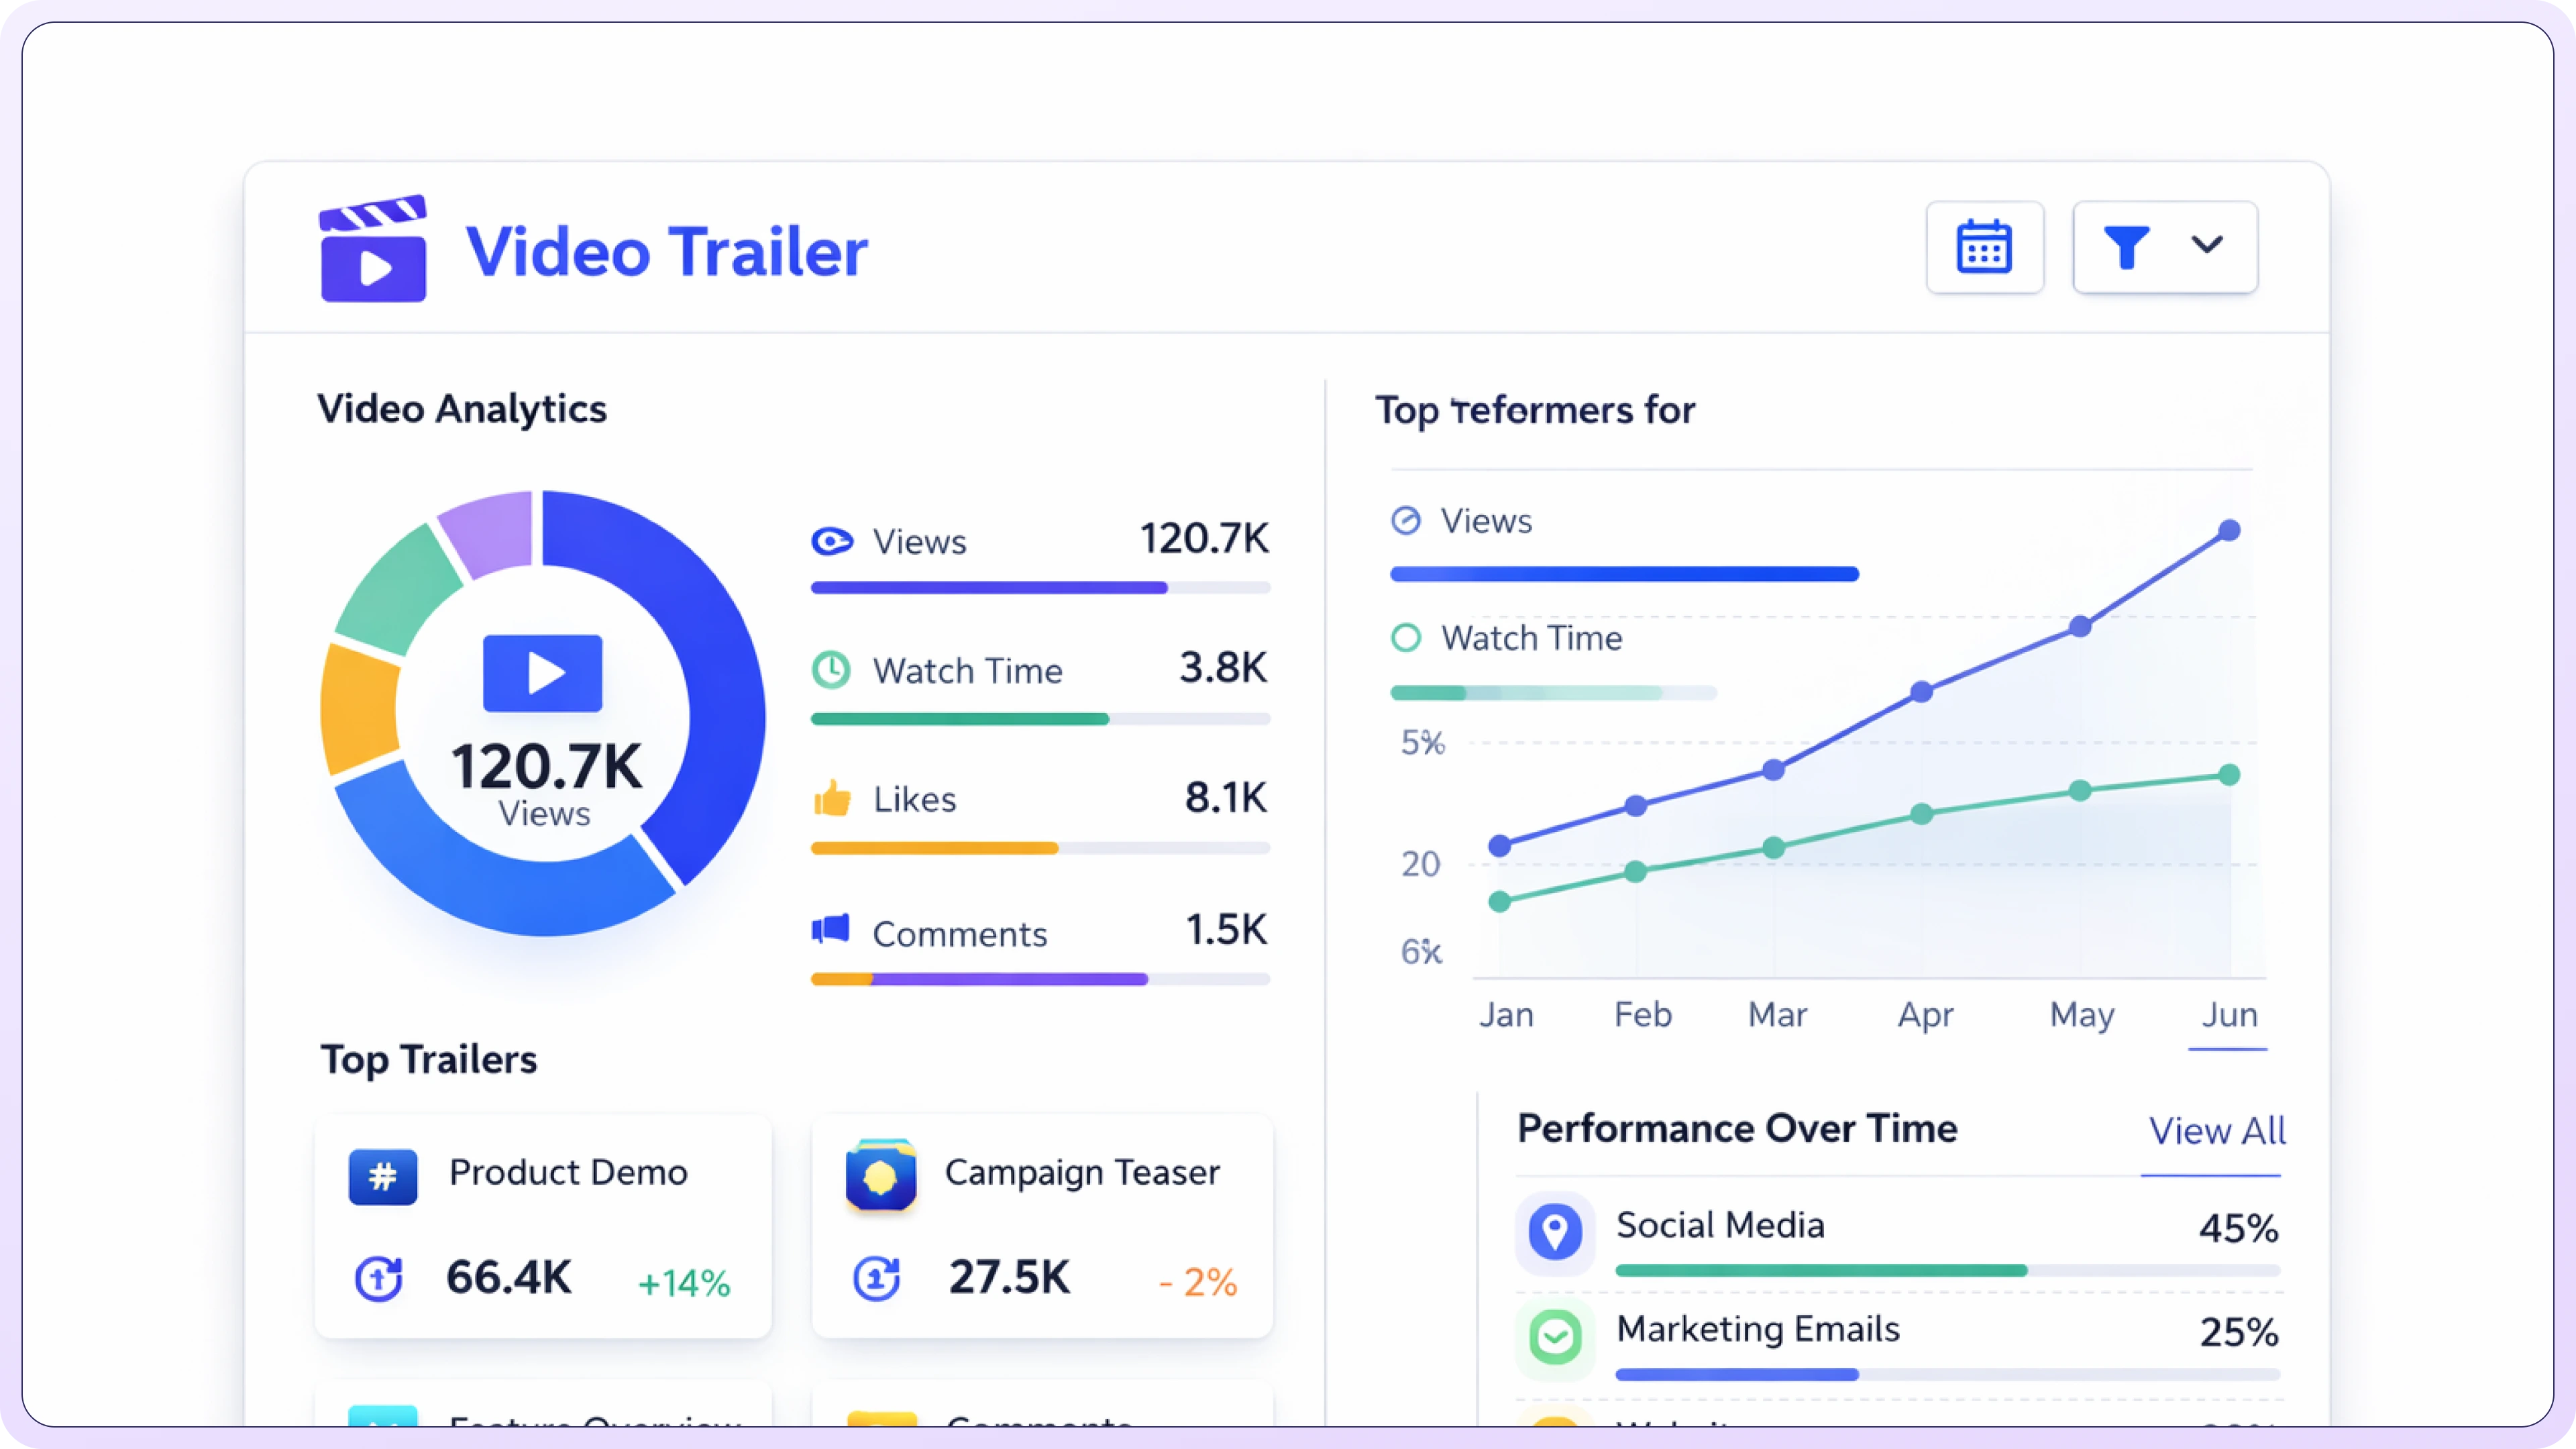Click the Product Demo trailer card
Image resolution: width=2576 pixels, height=1449 pixels.
coord(543,1228)
